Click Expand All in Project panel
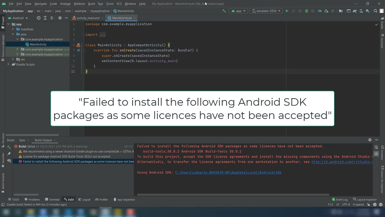 click(45, 18)
